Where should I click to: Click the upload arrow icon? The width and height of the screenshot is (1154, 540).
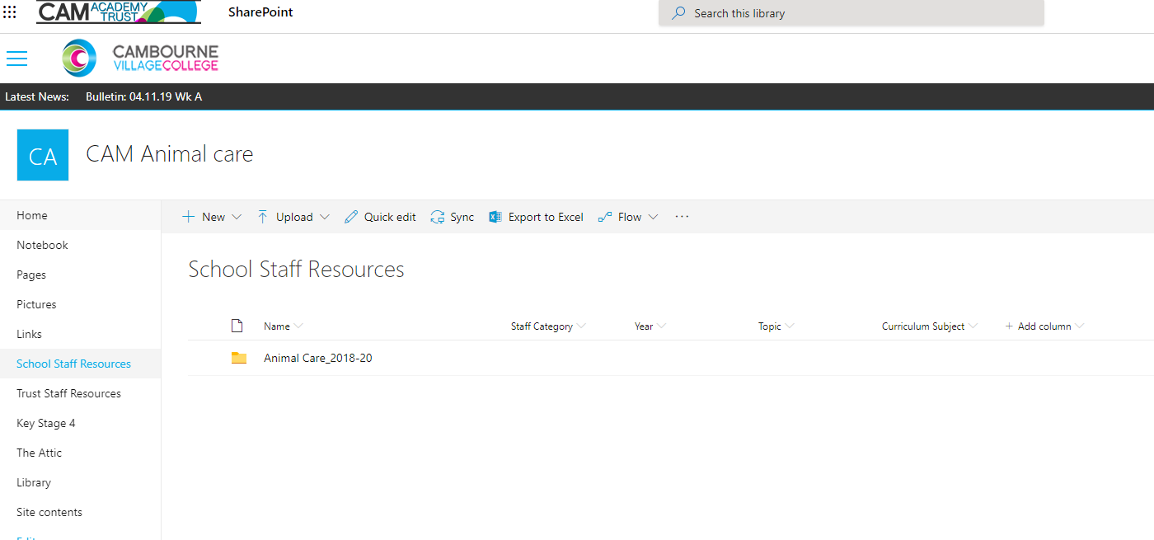coord(262,217)
